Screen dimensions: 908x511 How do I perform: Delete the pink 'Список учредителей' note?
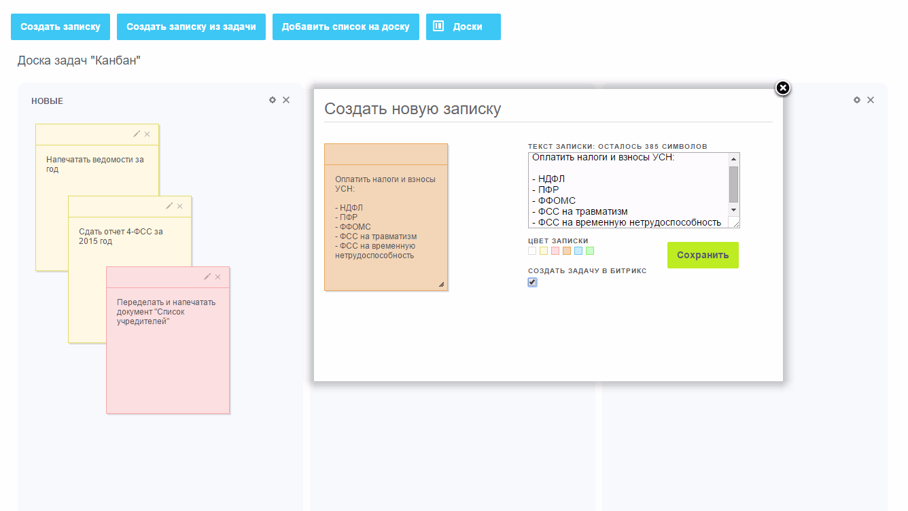coord(218,277)
